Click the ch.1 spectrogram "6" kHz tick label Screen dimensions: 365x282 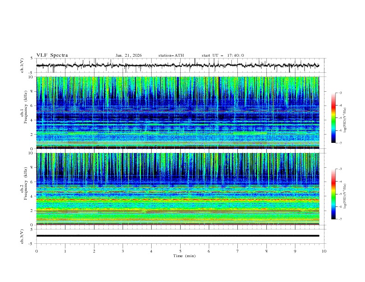point(33,106)
